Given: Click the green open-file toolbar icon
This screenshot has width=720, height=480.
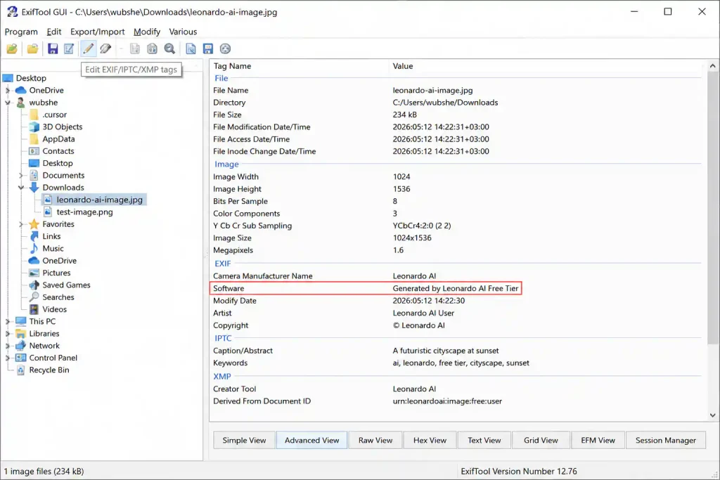Looking at the screenshot, I should coord(12,48).
